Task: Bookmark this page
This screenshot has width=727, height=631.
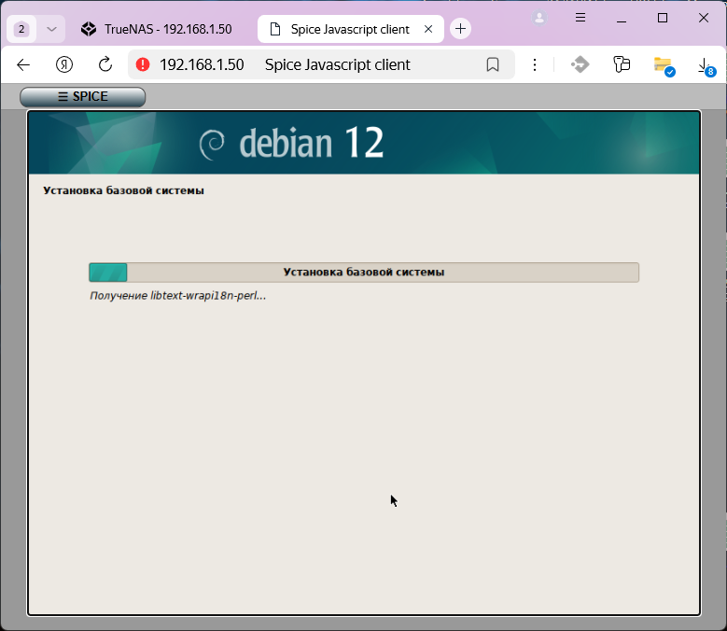Action: 493,64
